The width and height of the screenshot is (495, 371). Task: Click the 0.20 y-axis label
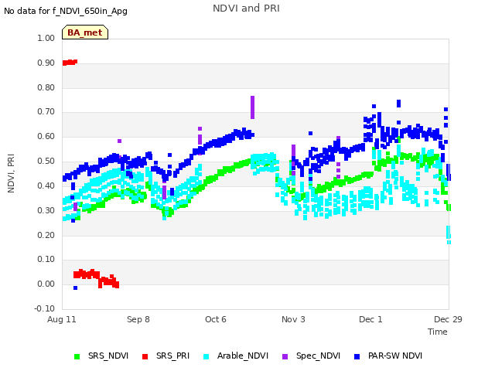pos(46,235)
